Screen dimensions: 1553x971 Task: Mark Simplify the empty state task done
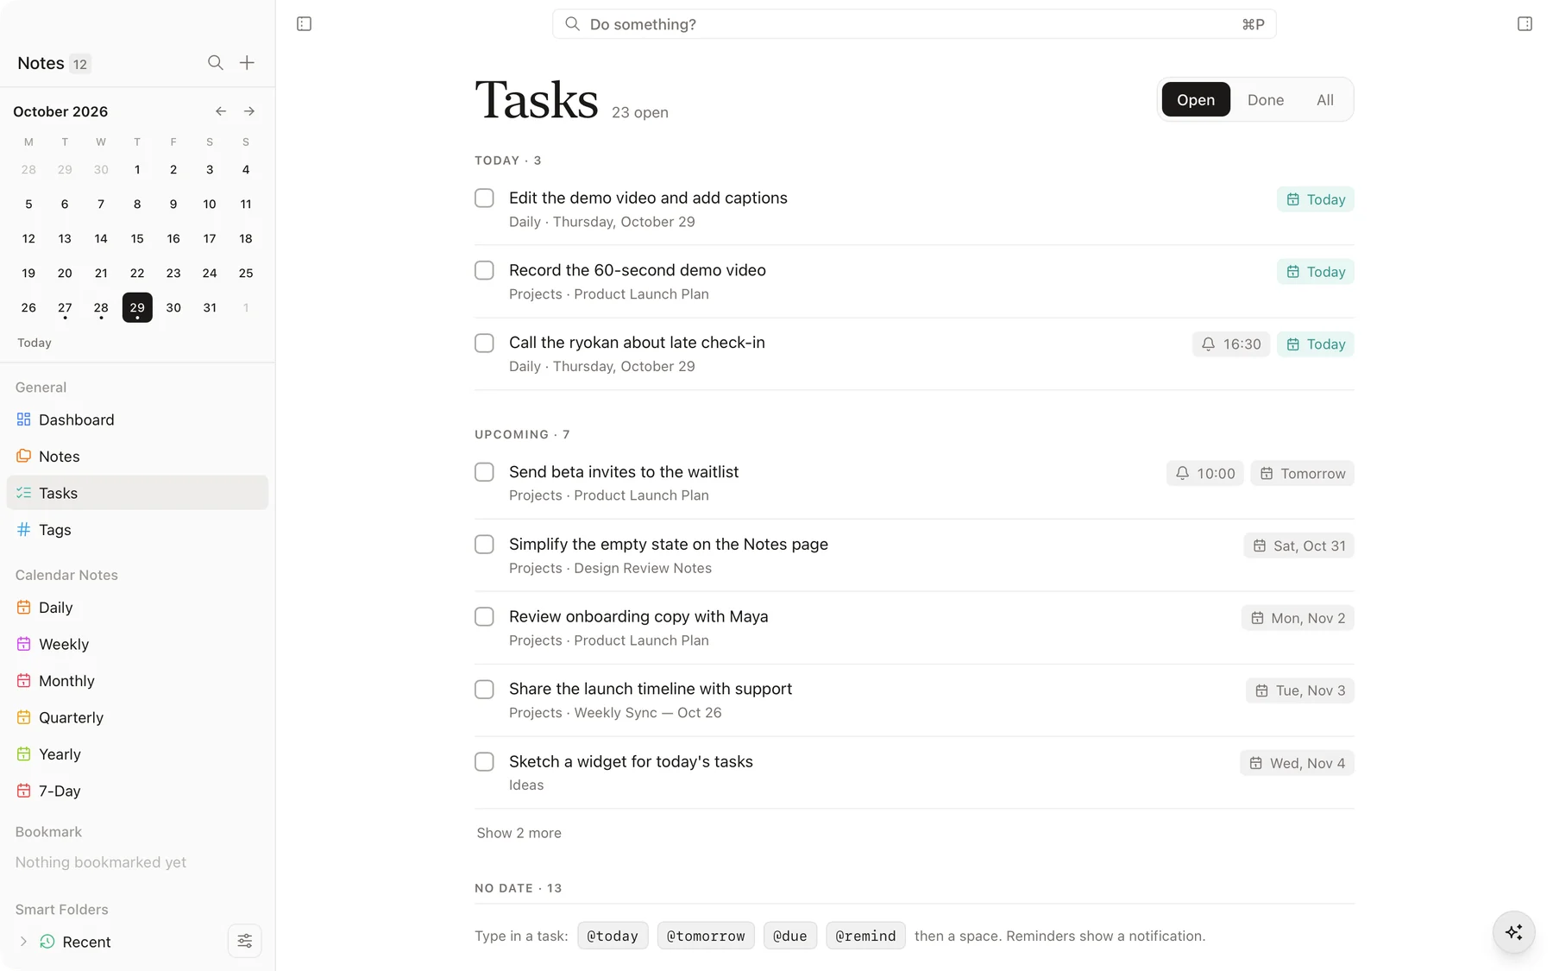484,545
